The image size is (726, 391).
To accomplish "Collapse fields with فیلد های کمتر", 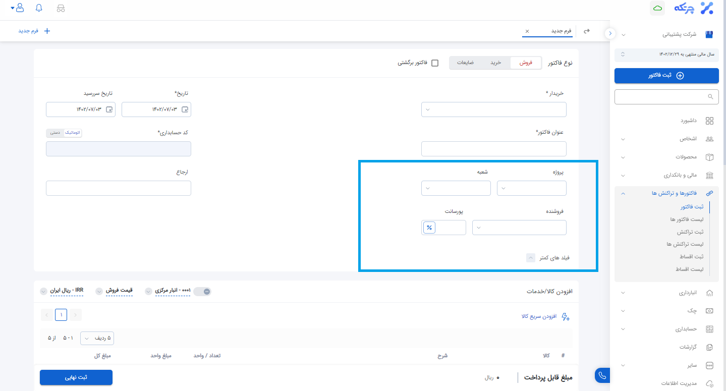I will [530, 258].
